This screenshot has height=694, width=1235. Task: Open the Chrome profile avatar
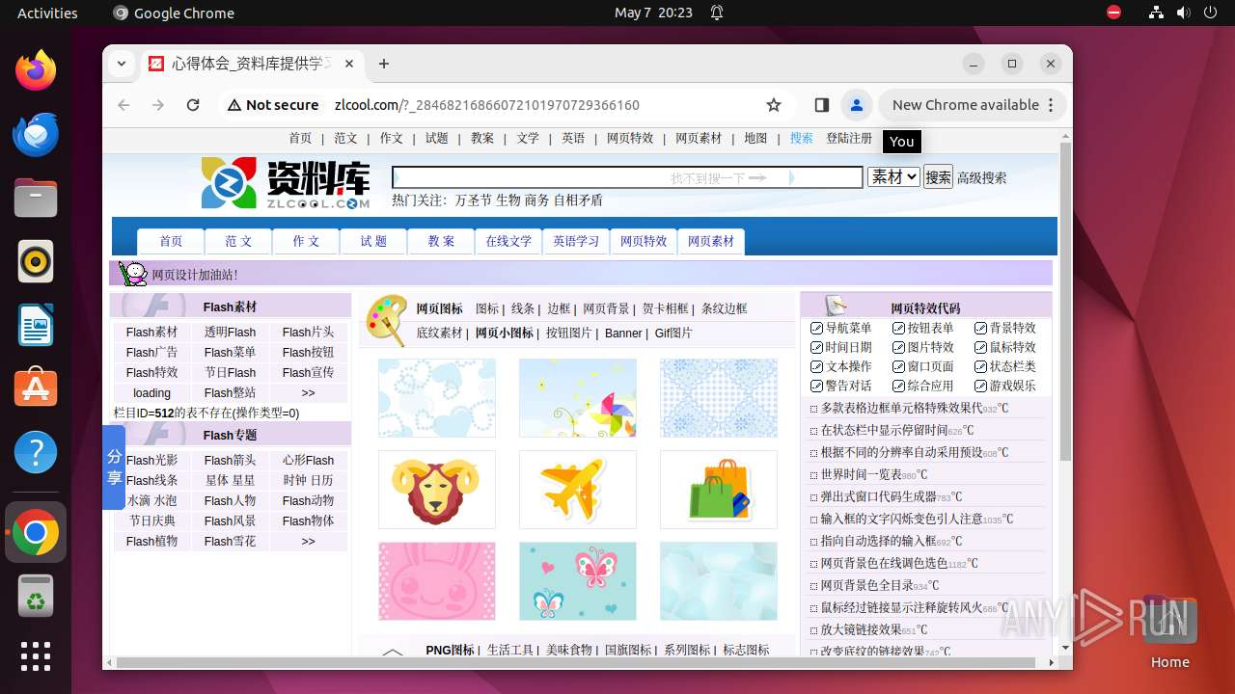point(856,105)
